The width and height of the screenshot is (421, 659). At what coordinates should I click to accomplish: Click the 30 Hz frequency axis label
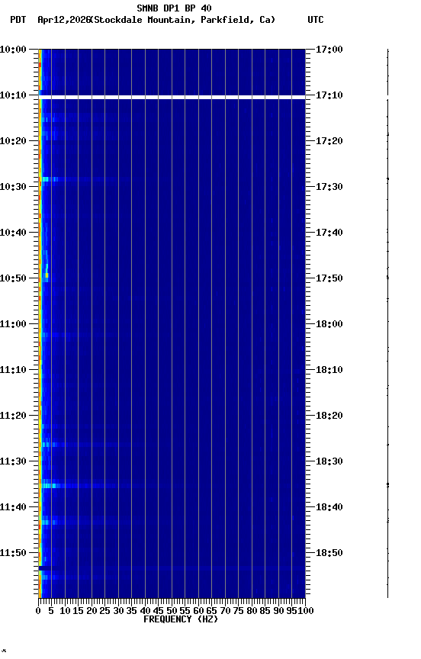point(118,611)
